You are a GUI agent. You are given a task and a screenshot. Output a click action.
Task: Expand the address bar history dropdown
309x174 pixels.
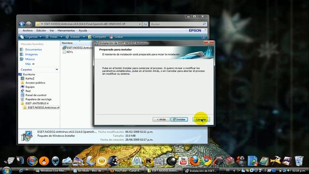pos(140,24)
